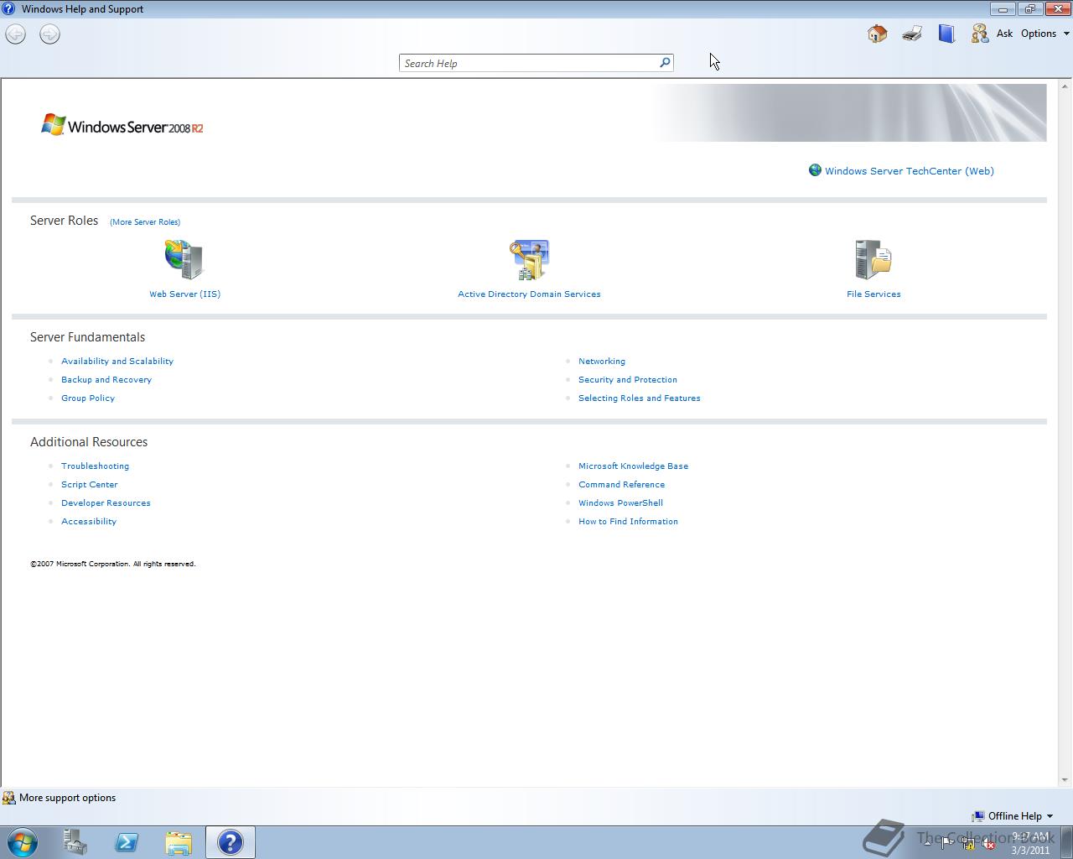The image size is (1073, 859).
Task: Click the search magnifier button
Action: [665, 63]
